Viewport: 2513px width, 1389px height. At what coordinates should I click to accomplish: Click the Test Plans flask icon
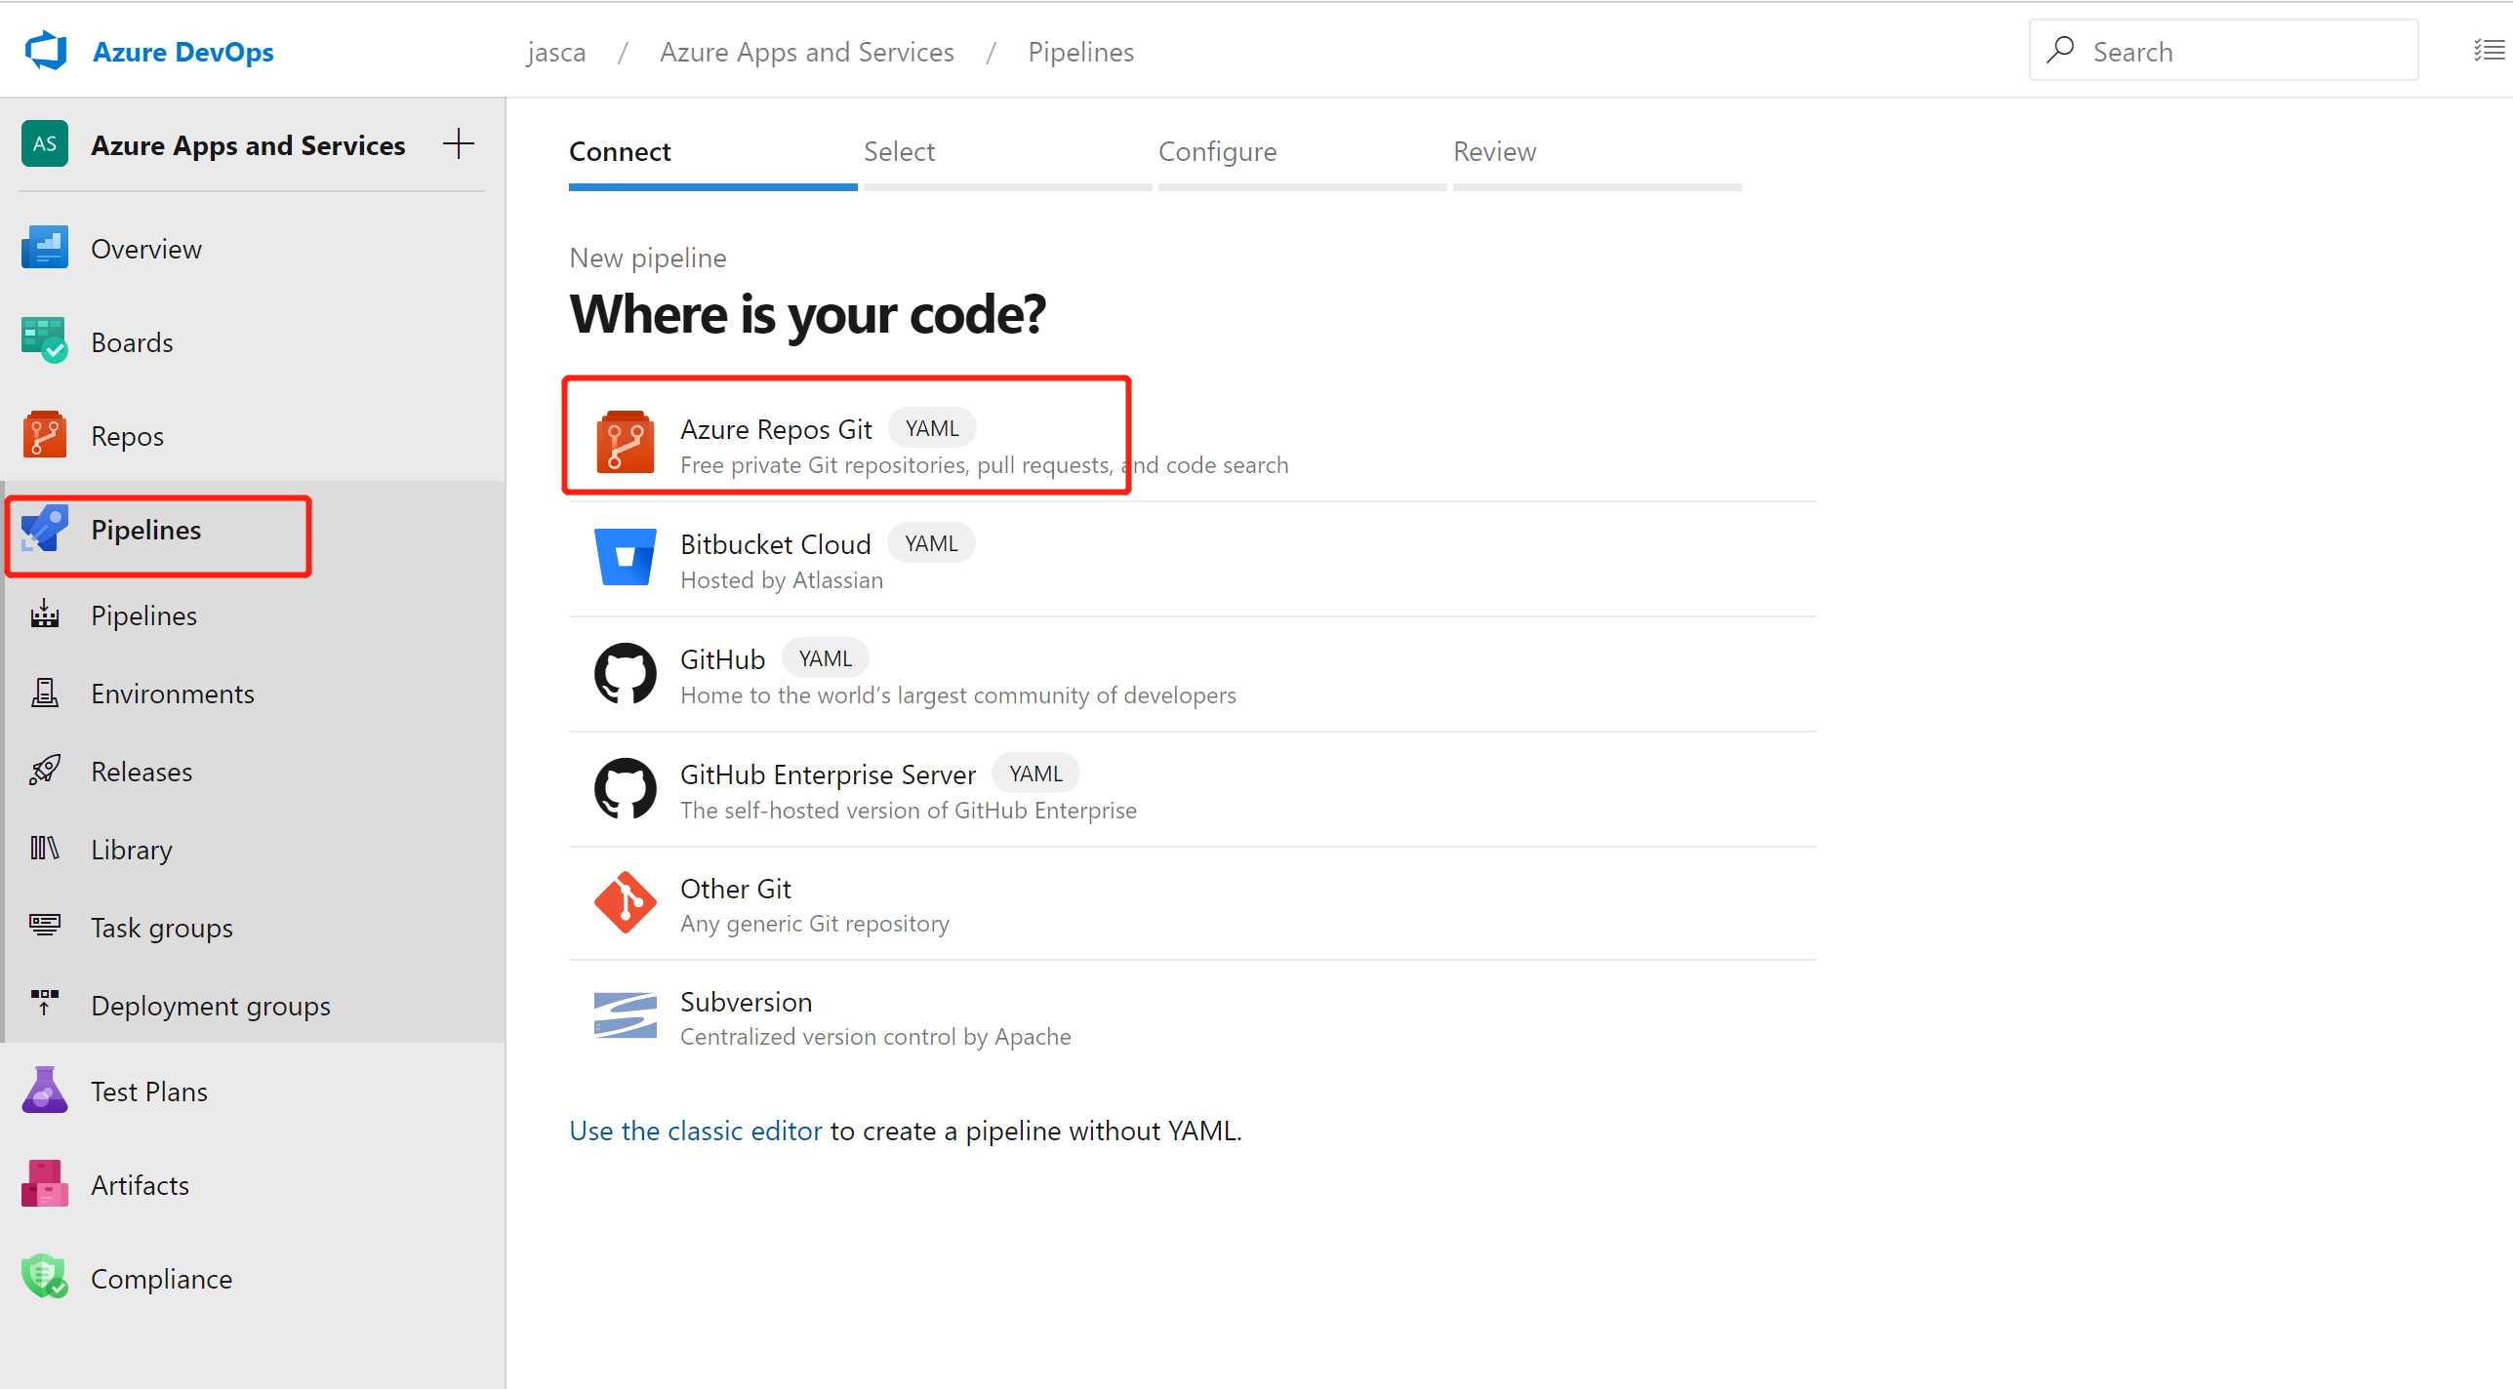click(x=45, y=1091)
